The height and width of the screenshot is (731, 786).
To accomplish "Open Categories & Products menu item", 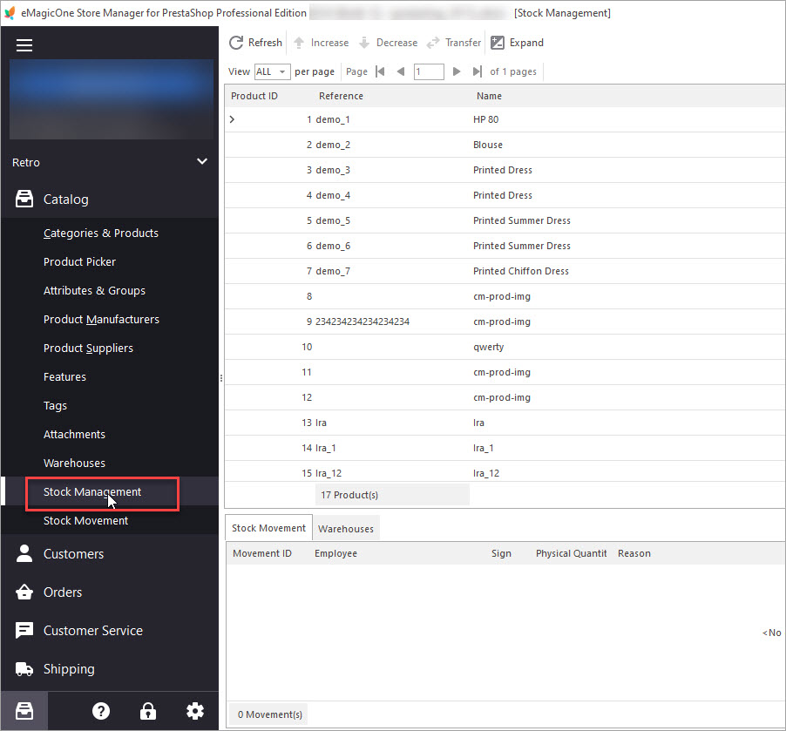I will [101, 234].
